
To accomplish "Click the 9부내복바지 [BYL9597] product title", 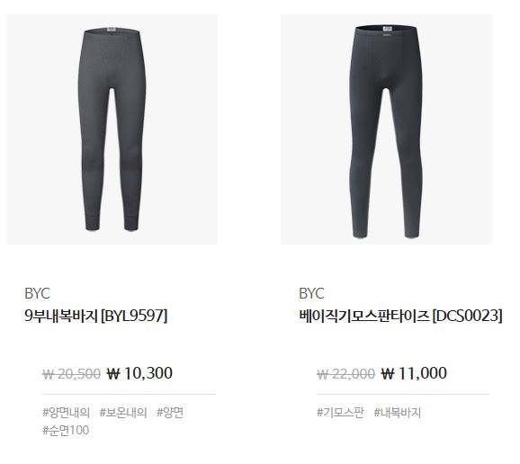I will (96, 316).
